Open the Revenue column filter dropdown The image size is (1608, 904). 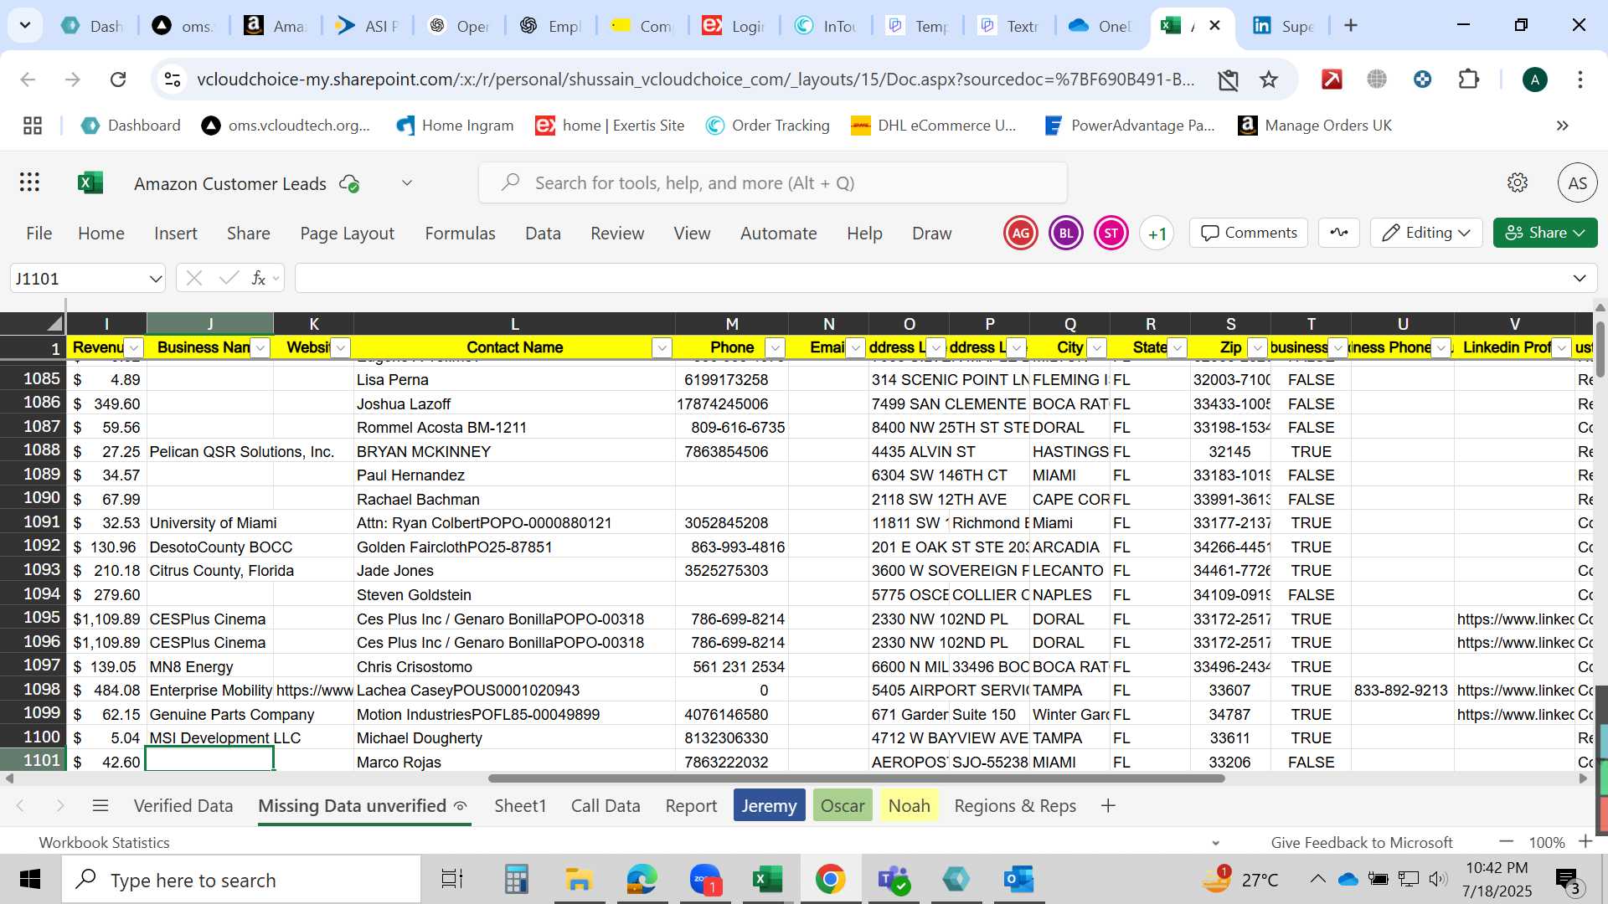(134, 348)
